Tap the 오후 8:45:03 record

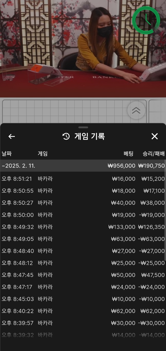[x=83, y=299]
